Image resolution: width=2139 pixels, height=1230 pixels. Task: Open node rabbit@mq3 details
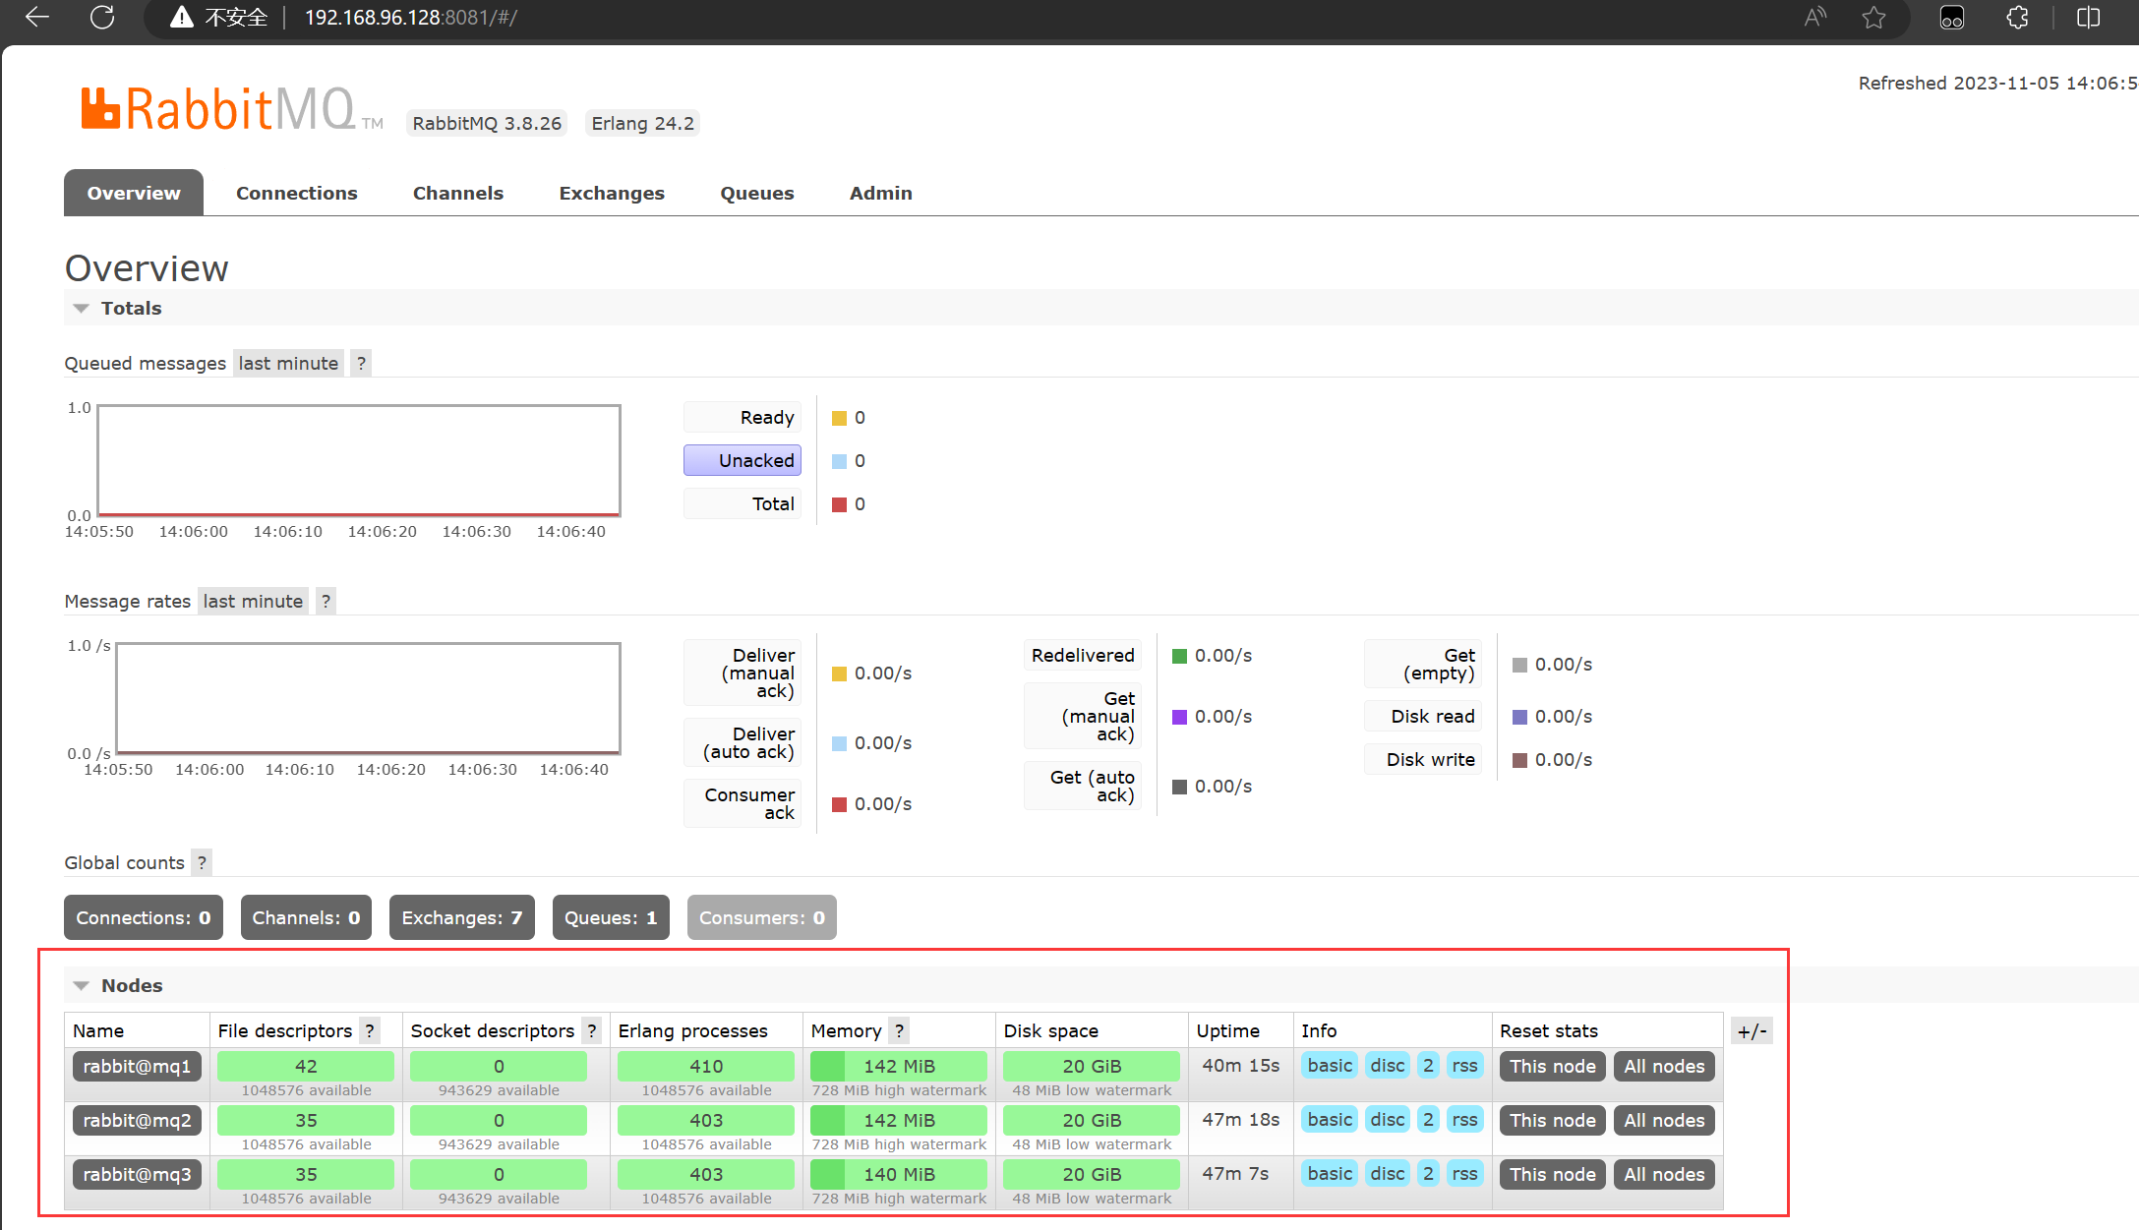[x=137, y=1174]
